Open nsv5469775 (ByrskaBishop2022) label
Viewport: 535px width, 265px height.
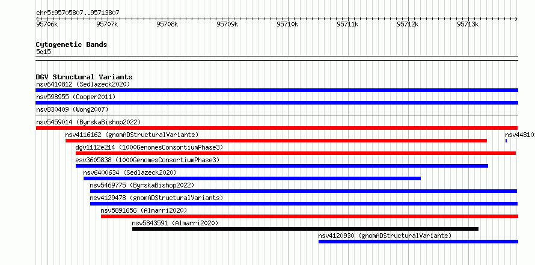[142, 185]
